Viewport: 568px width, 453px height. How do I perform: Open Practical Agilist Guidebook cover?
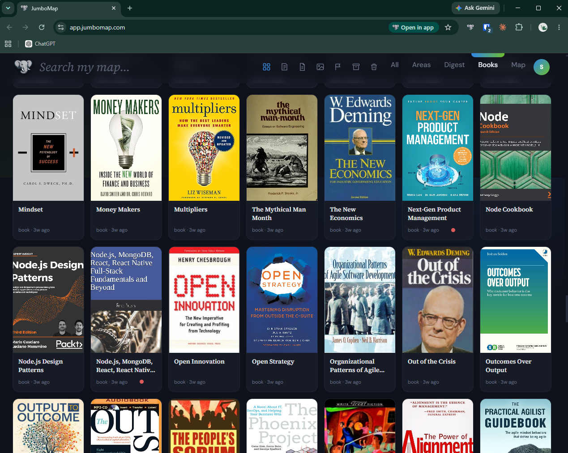click(x=516, y=426)
